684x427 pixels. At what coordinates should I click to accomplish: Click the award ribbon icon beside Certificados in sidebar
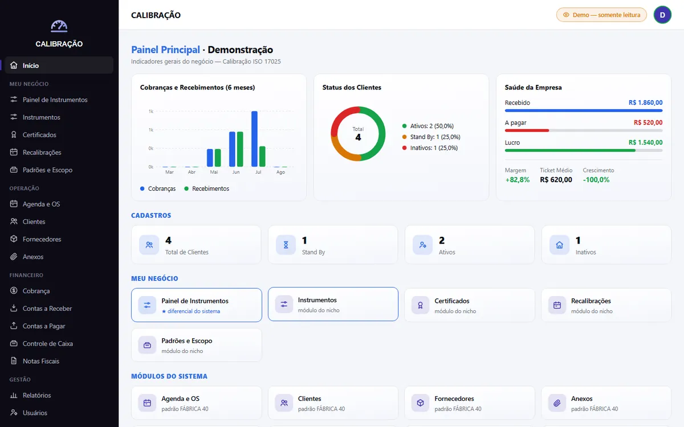[x=14, y=135]
